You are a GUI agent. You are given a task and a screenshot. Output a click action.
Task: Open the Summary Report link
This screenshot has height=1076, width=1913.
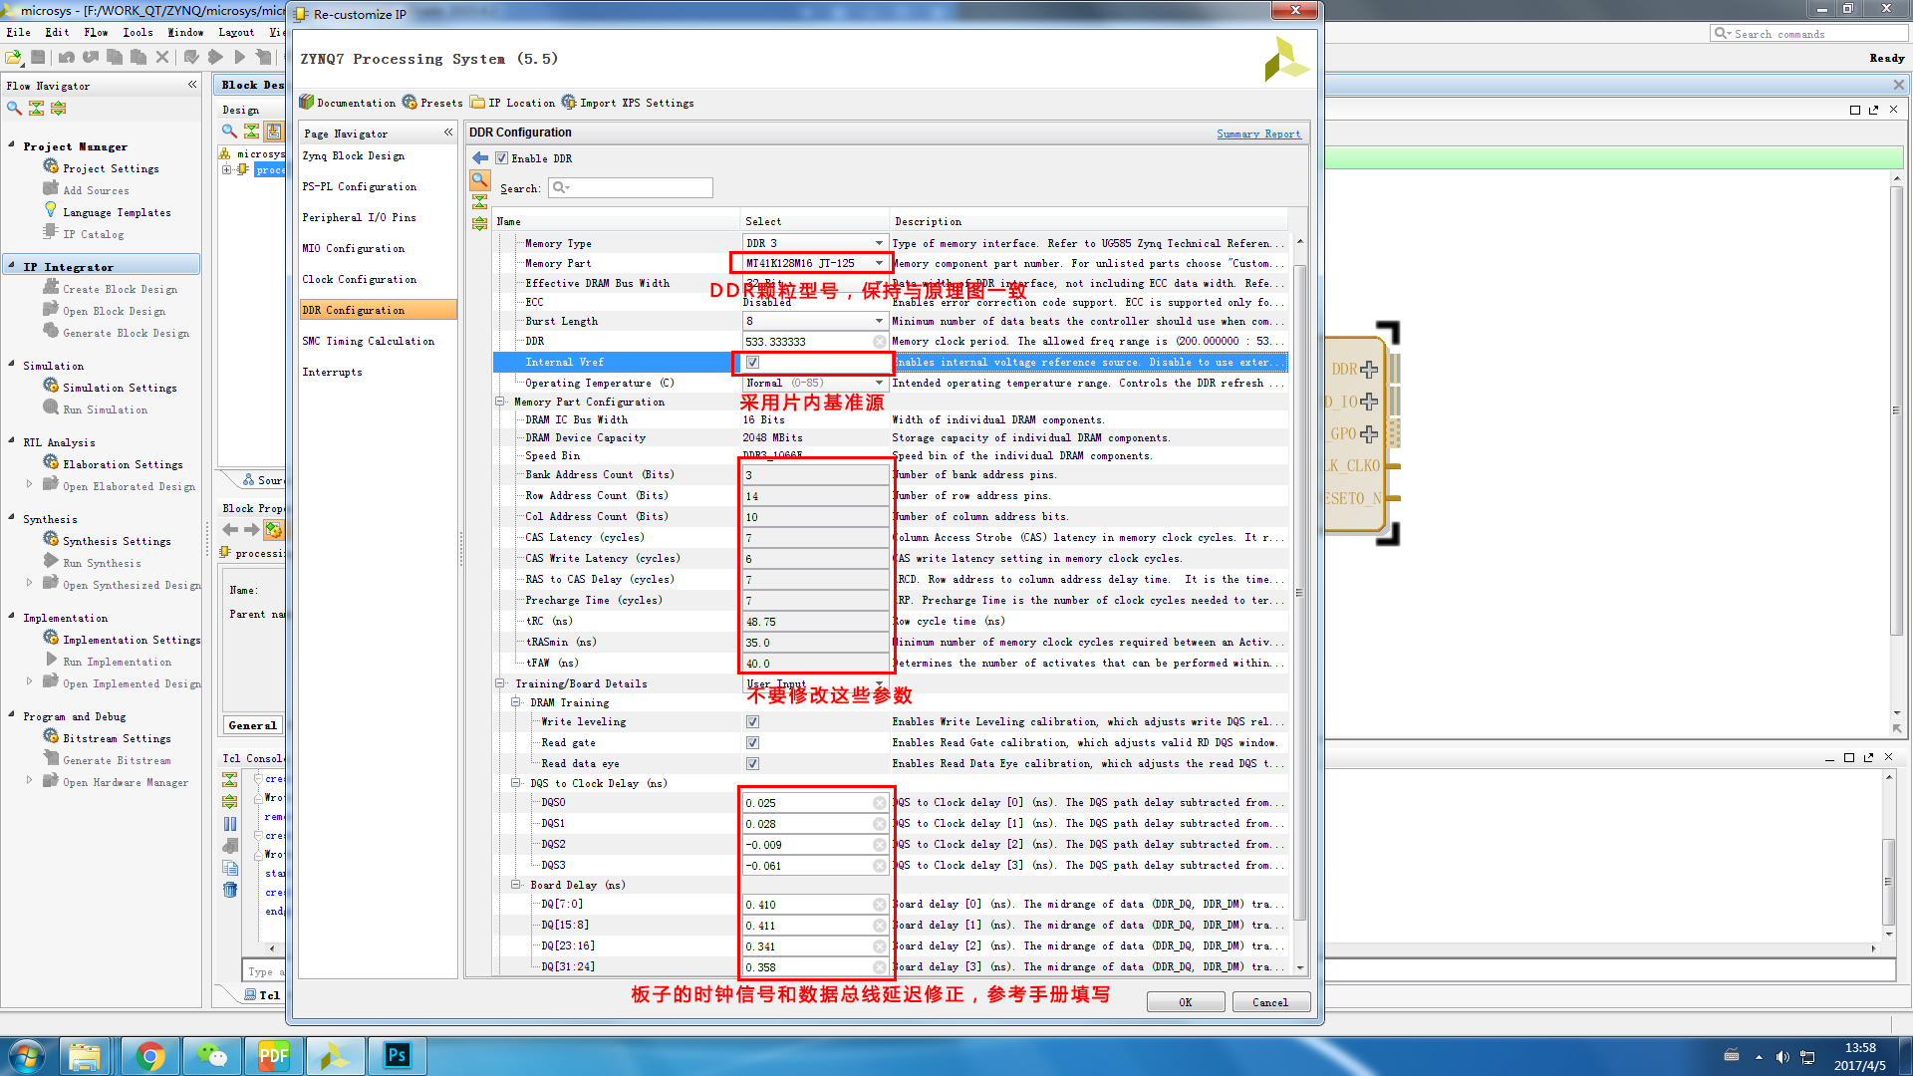click(1258, 134)
